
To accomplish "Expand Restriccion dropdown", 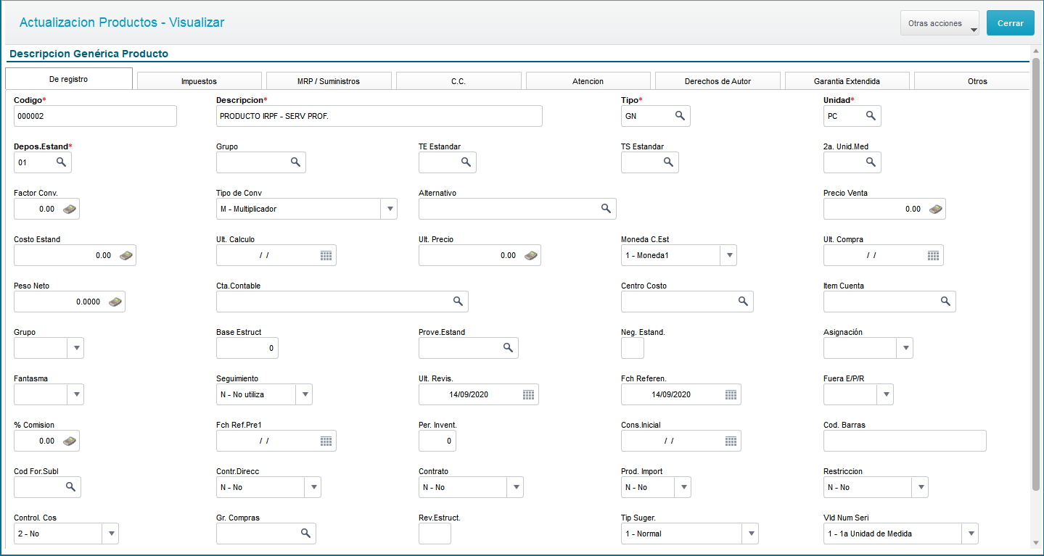I will point(920,487).
